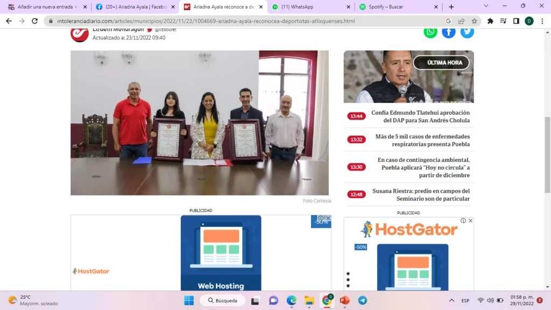The width and height of the screenshot is (551, 310).
Task: Toggle Chrome side panel
Action: tap(516, 21)
